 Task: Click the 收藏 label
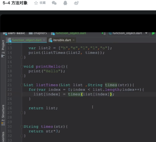[42, 3]
